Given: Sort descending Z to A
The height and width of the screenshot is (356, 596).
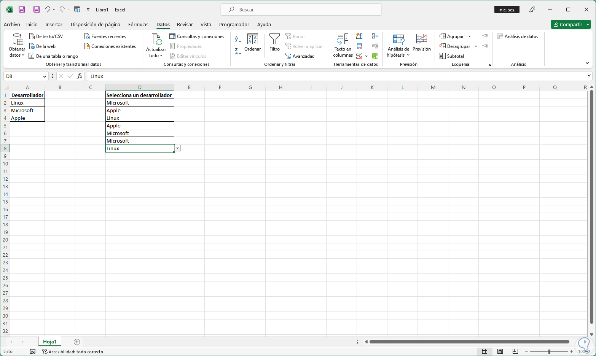Looking at the screenshot, I should [x=238, y=51].
